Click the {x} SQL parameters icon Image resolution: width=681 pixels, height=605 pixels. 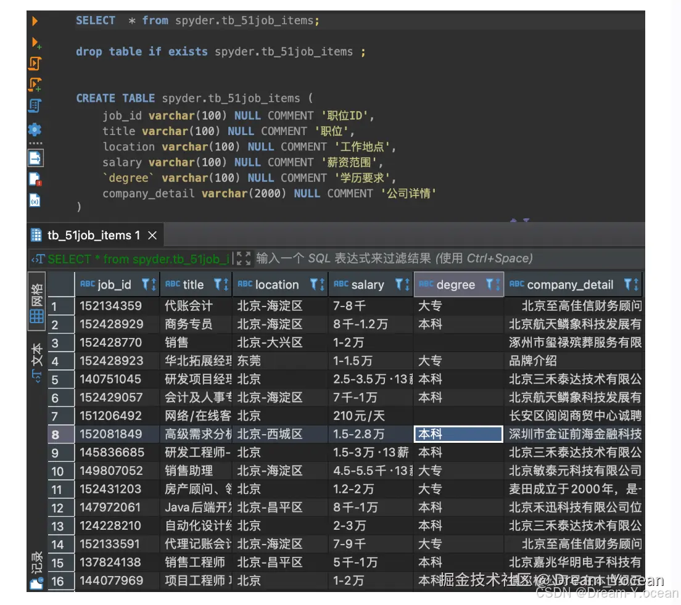pos(35,200)
